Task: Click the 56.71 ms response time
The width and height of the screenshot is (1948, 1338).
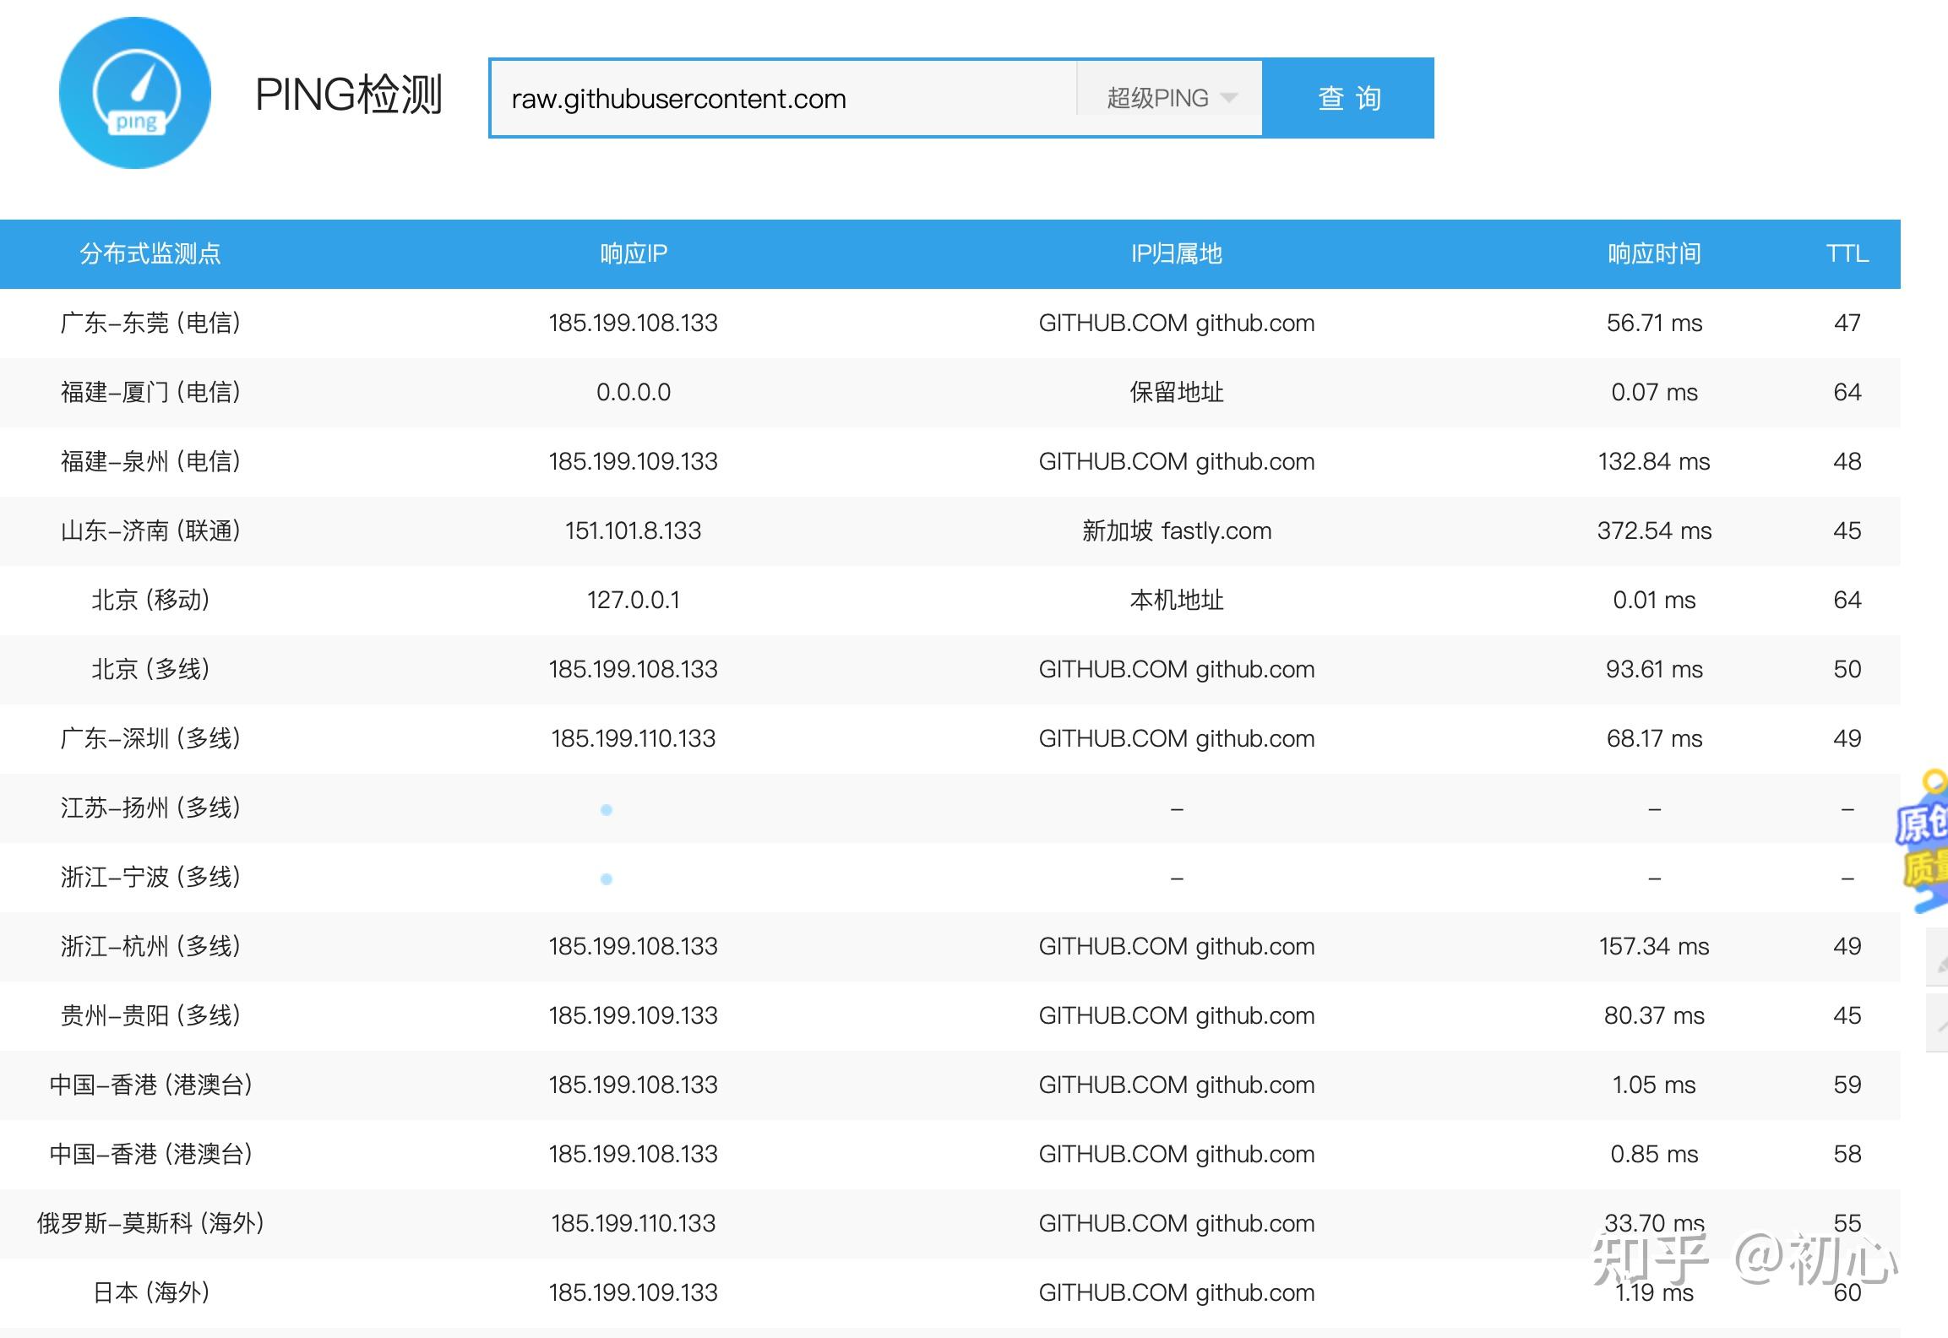Action: click(1654, 323)
